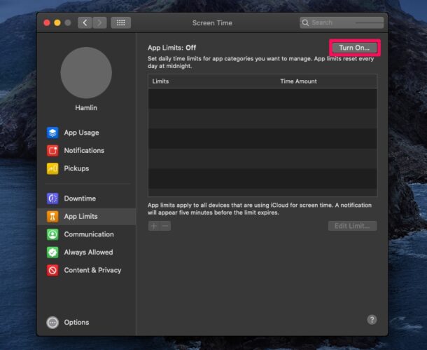This screenshot has height=350, width=427.
Task: Remove a limit with the minus button
Action: click(165, 226)
